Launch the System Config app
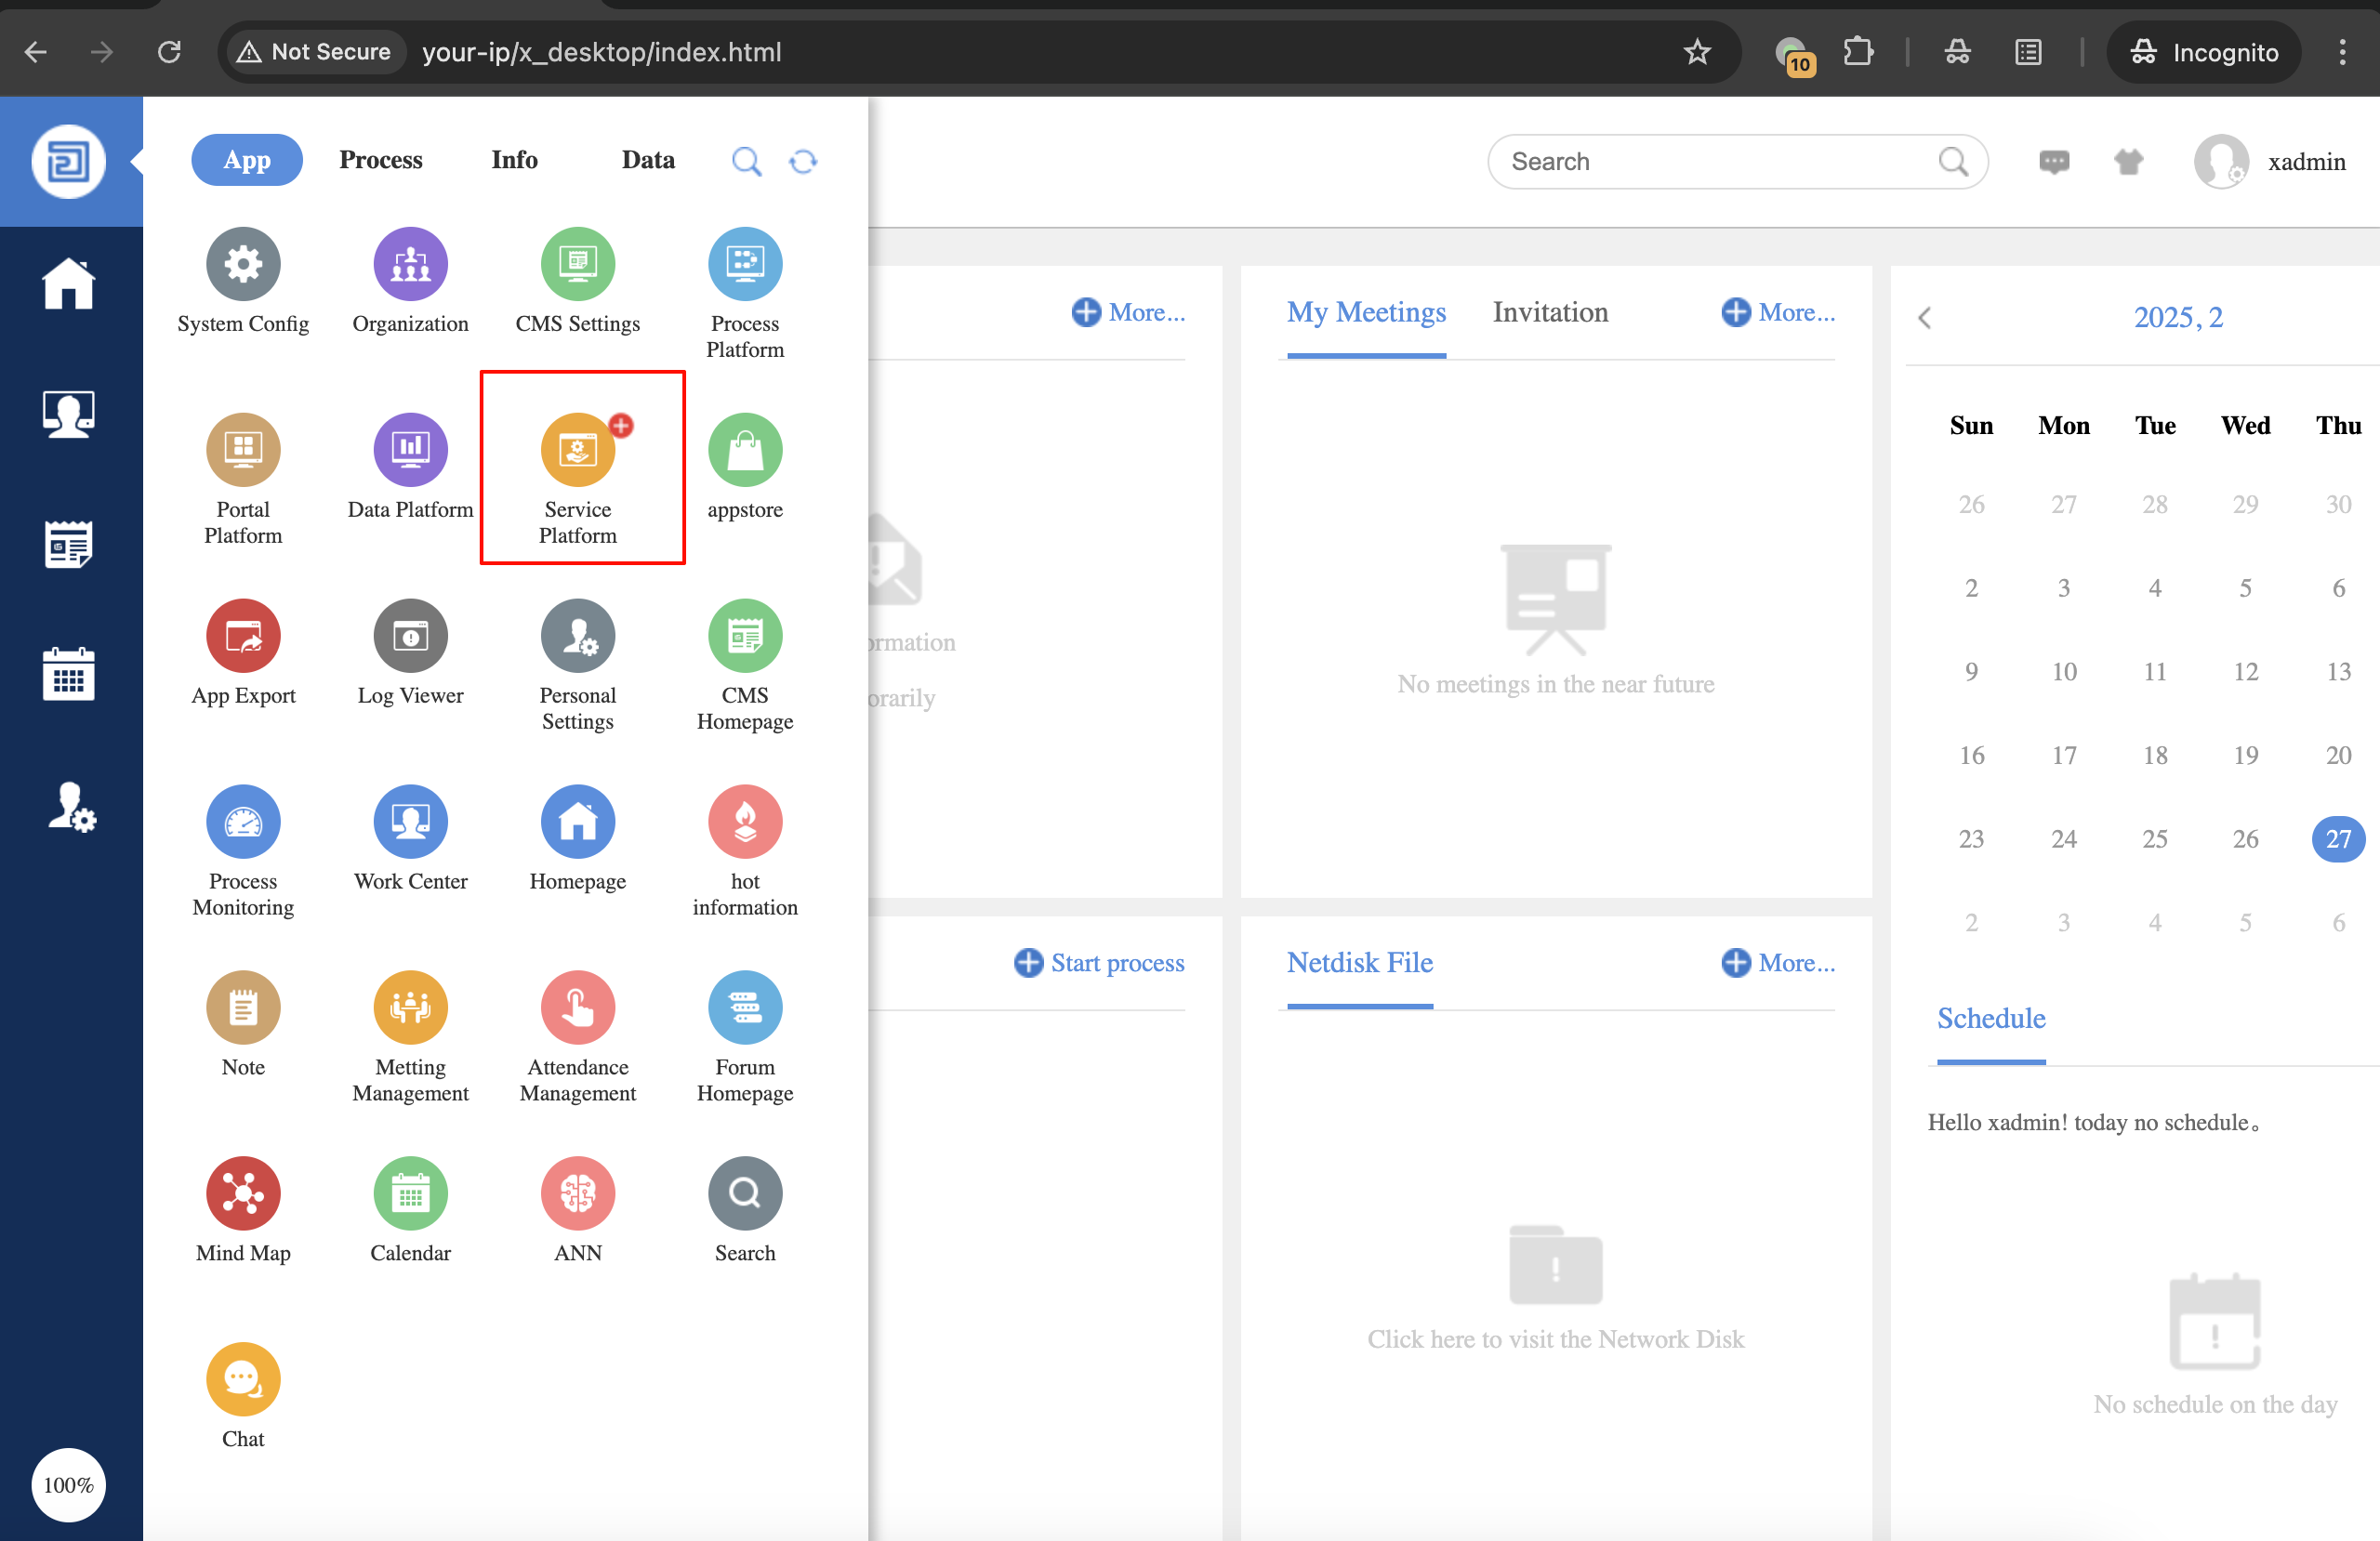2380x1541 pixels. click(243, 265)
